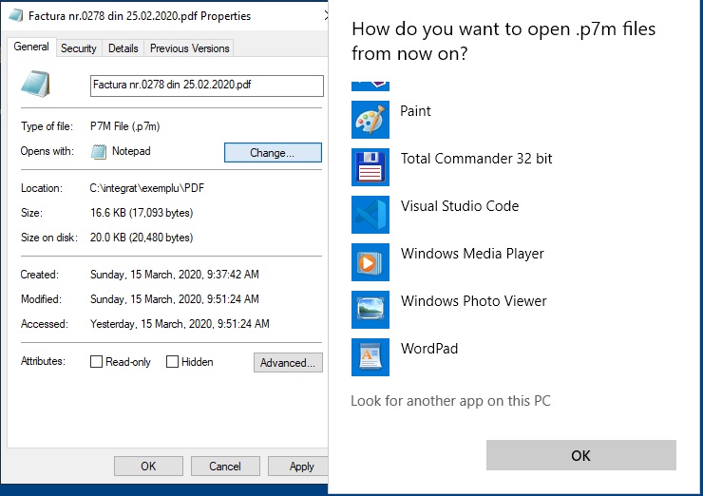
Task: Click the Notepad text beside Opens with
Action: click(131, 151)
